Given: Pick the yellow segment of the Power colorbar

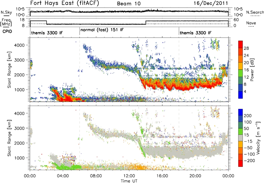Looking at the screenshot, I should pyautogui.click(x=241, y=66).
